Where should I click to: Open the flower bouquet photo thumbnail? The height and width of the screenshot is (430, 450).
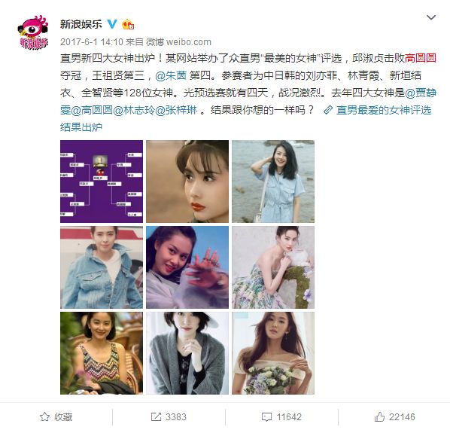coord(273,353)
